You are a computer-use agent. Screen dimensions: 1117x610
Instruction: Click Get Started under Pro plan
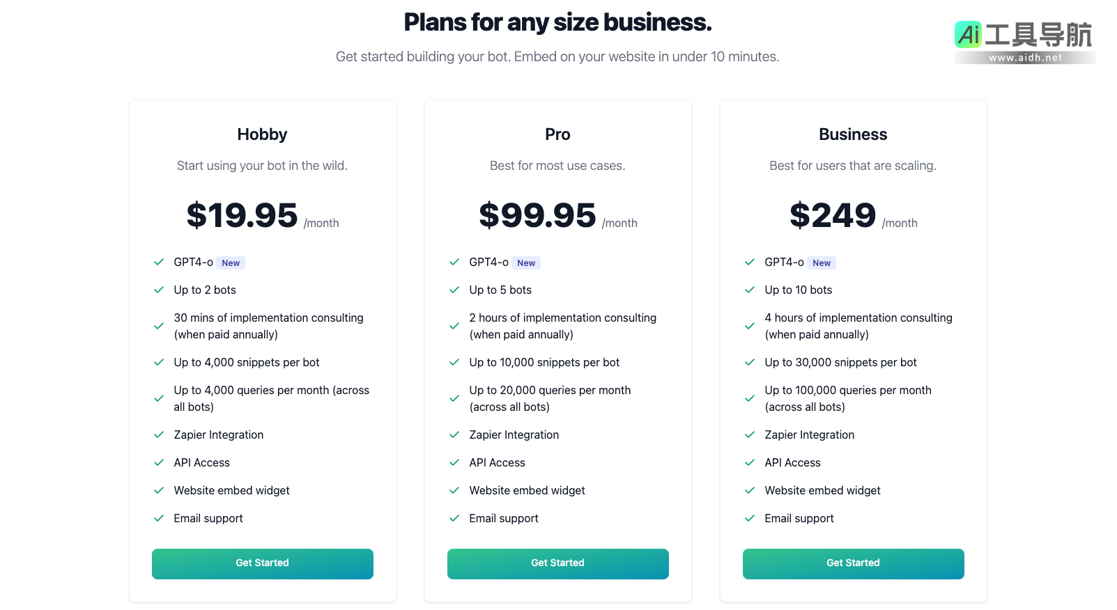557,563
